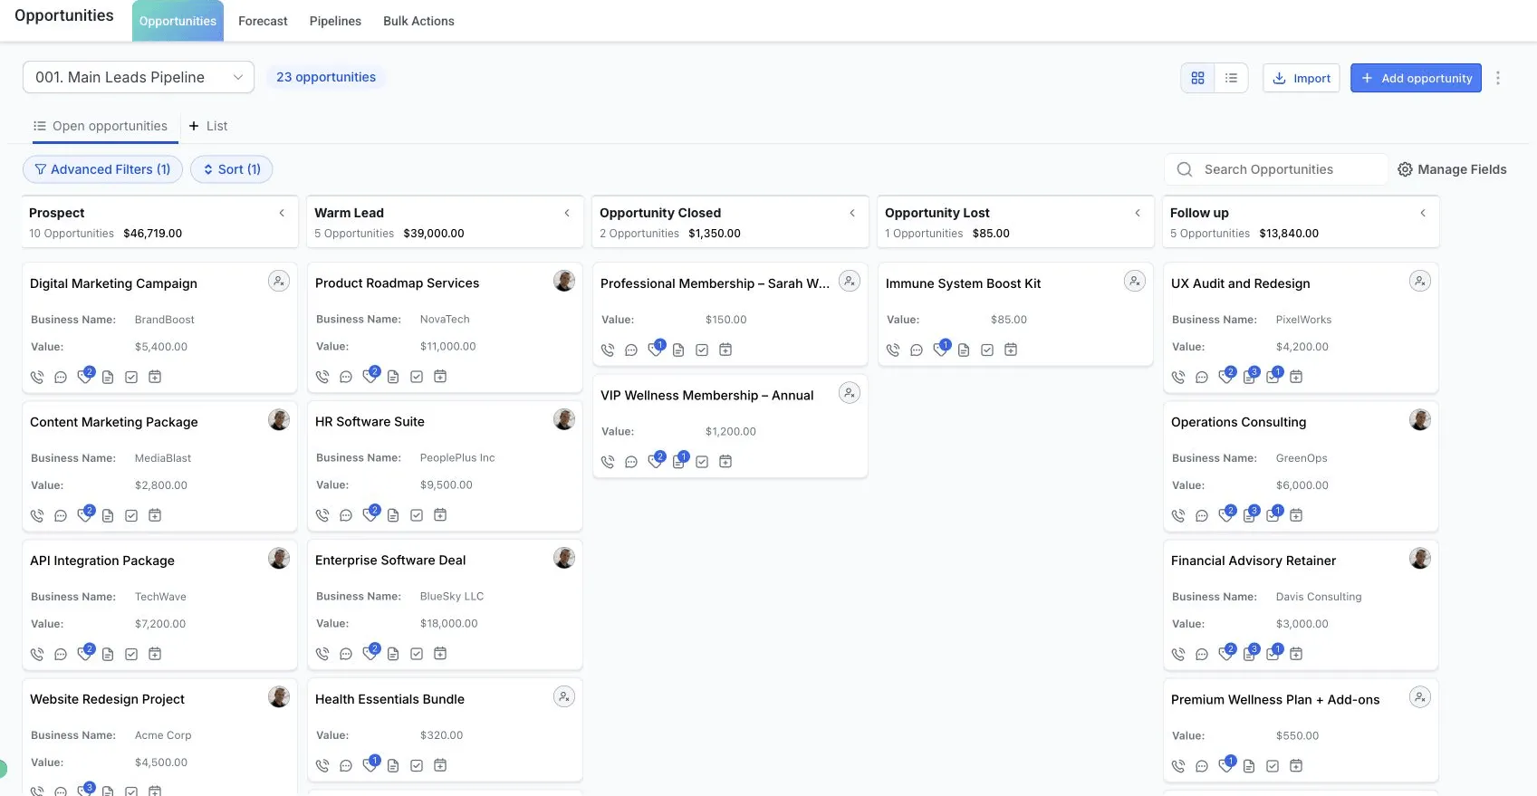This screenshot has width=1537, height=796.
Task: Add appointment on Enterprise Software Deal card
Action: tap(440, 654)
